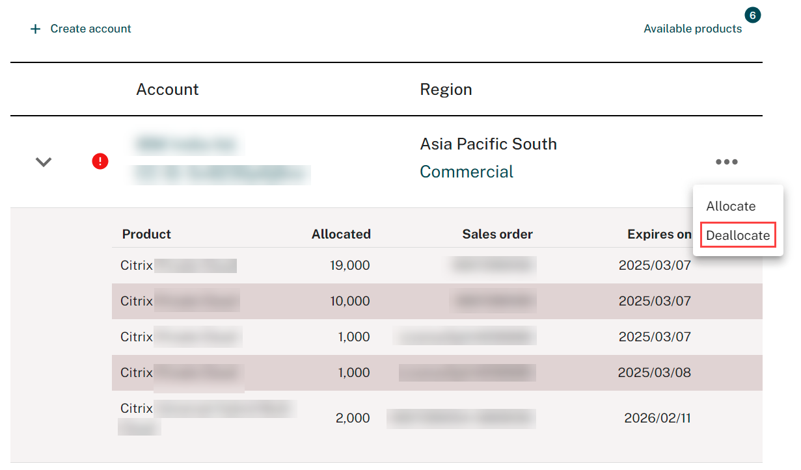Select the row with 19,000 allocated
Viewport: 801px width, 470px height.
[x=403, y=265]
